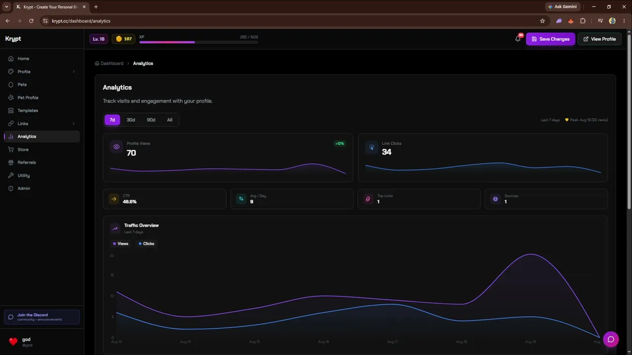The height and width of the screenshot is (355, 632).
Task: Click the Traffic Overview heading
Action: pyautogui.click(x=142, y=225)
